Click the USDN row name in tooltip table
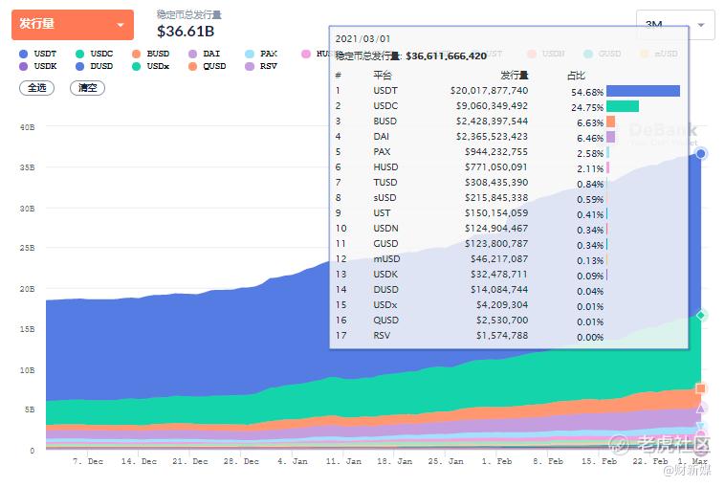Screen dimensions: 725x487 point(385,228)
